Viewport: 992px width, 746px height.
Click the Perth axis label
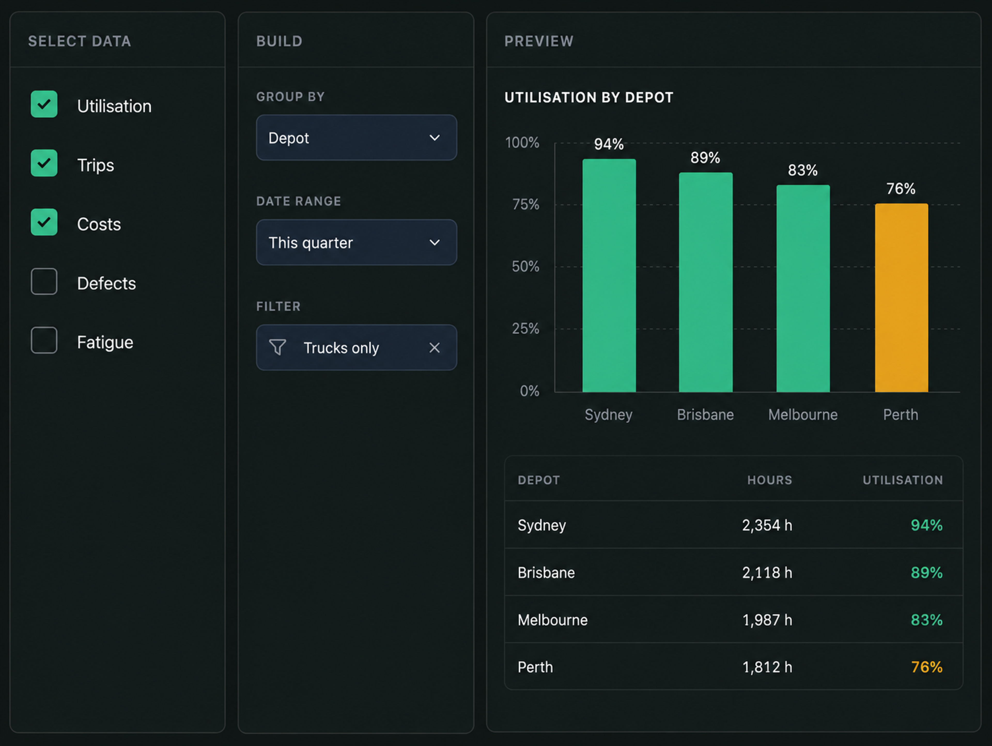coord(901,414)
